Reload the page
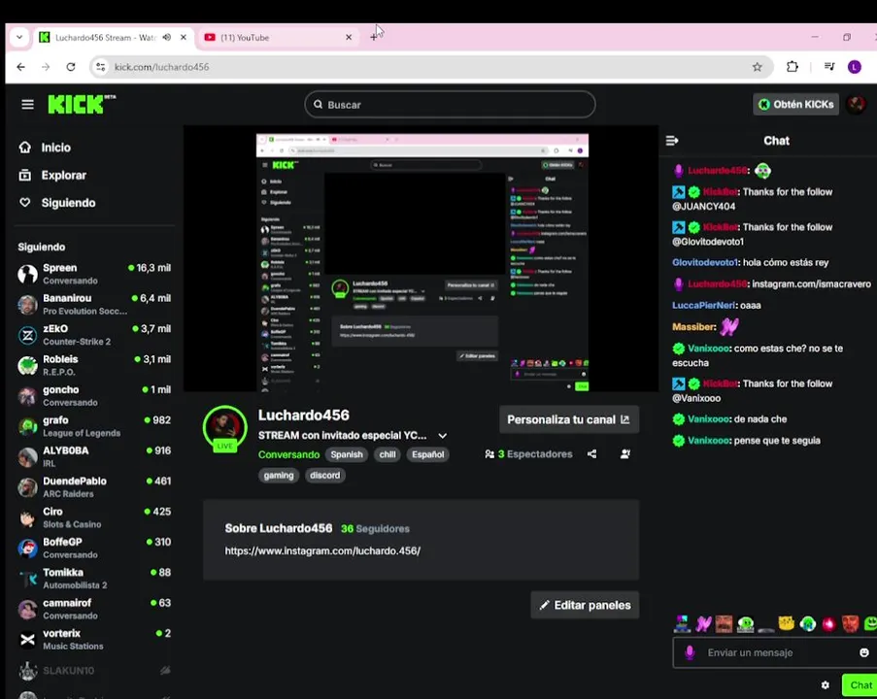877x699 pixels. [x=71, y=67]
